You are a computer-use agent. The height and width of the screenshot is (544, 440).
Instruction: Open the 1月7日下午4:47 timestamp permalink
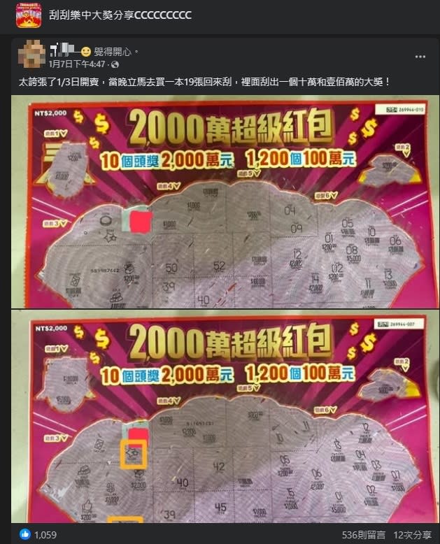tap(77, 64)
